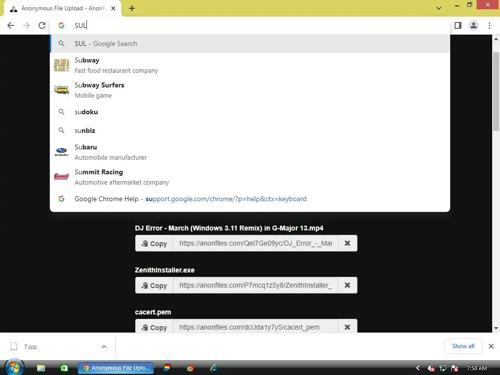Open a new tab with the plus button
The width and height of the screenshot is (500, 375).
[132, 9]
